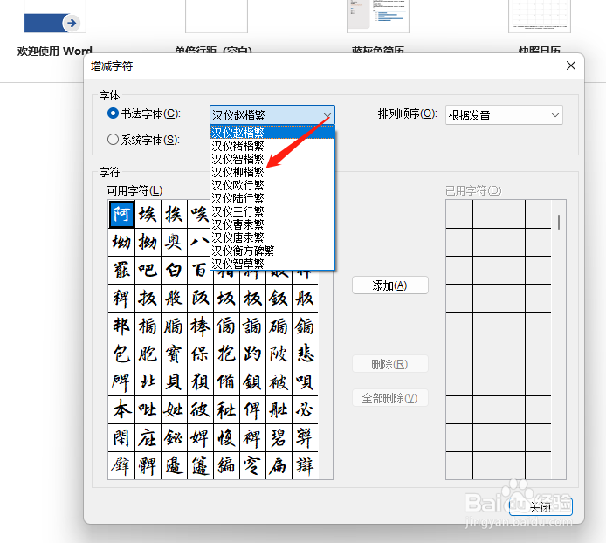The image size is (606, 543).
Task: Choose 汉仪赵楷繁 in the font list
Action: (272, 133)
